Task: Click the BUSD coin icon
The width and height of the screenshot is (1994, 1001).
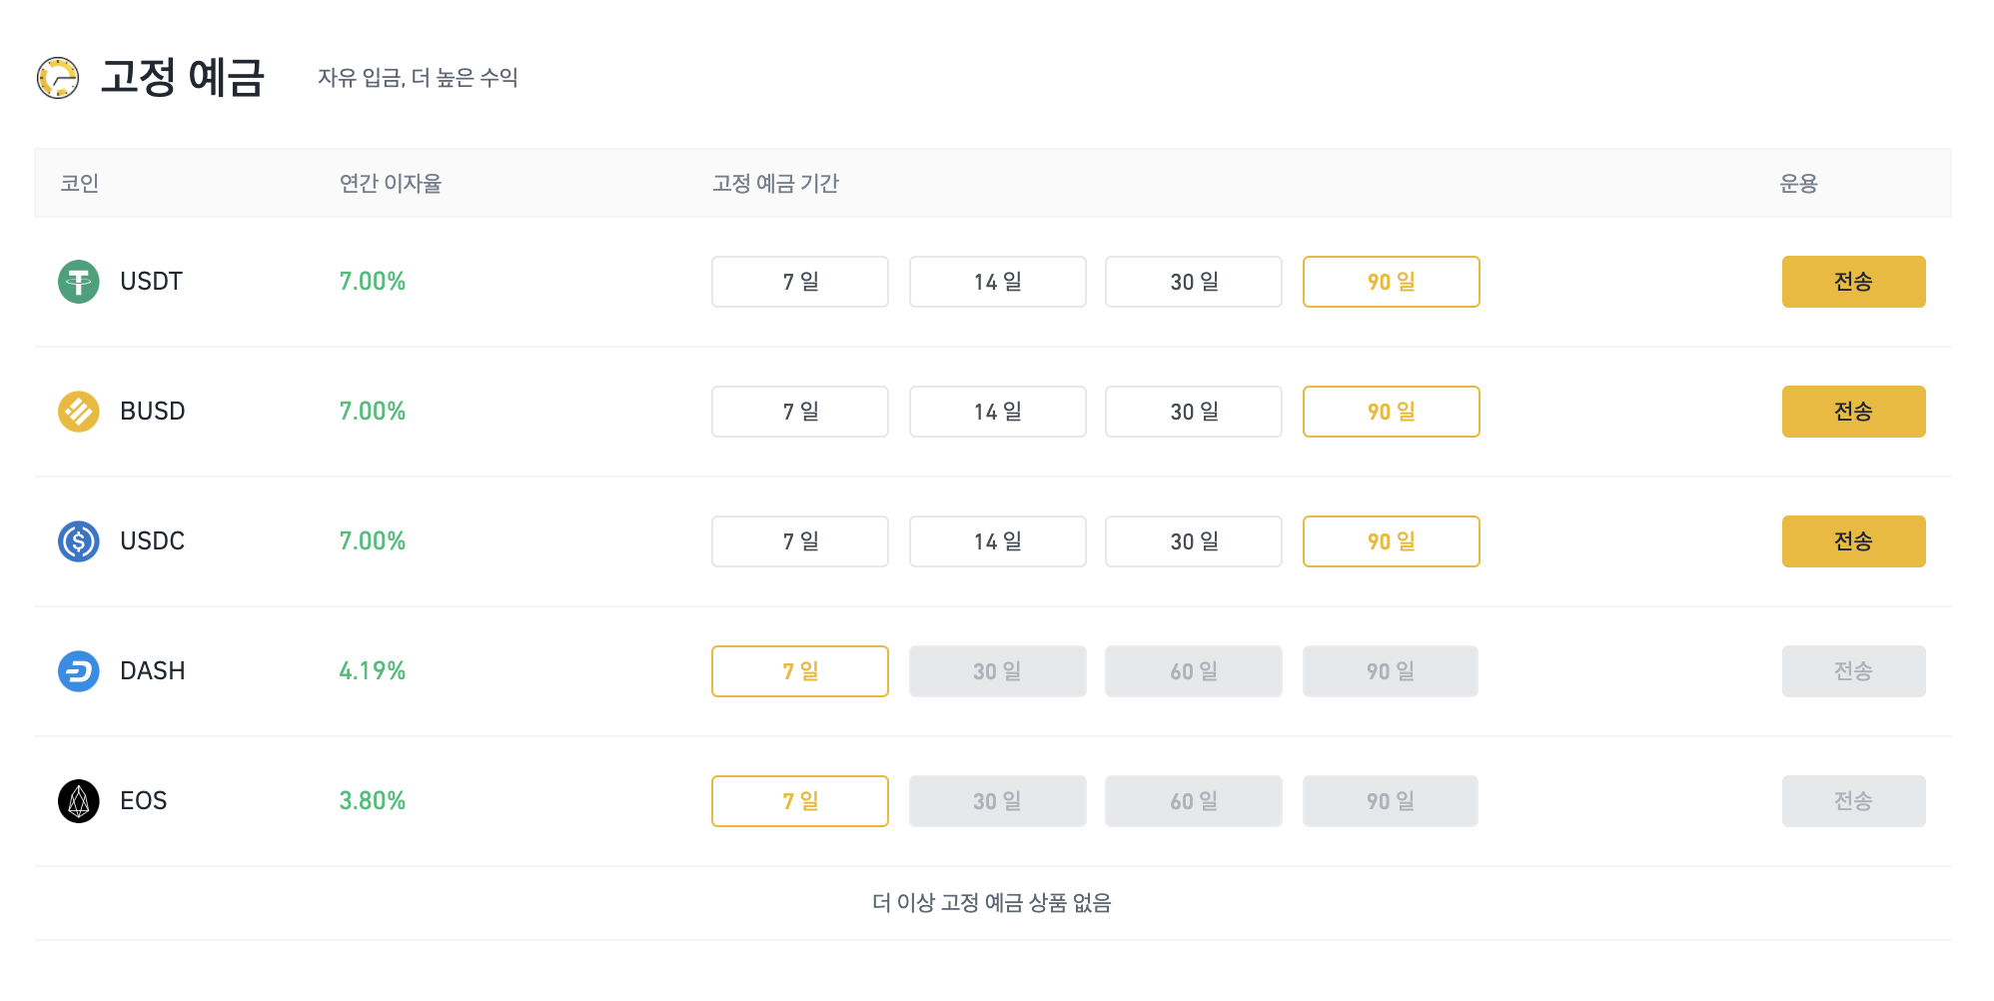Action: (x=79, y=412)
